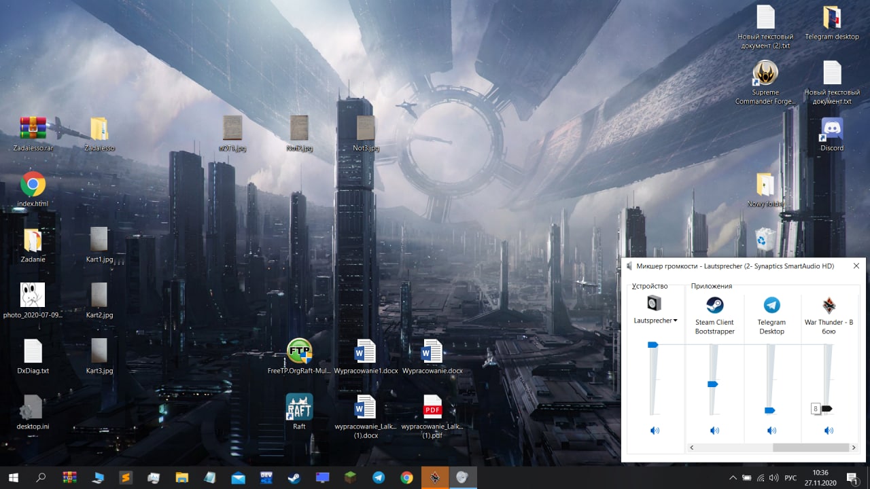Select Новый текстовый документ (2).txt file
The height and width of the screenshot is (489, 870).
click(x=765, y=27)
